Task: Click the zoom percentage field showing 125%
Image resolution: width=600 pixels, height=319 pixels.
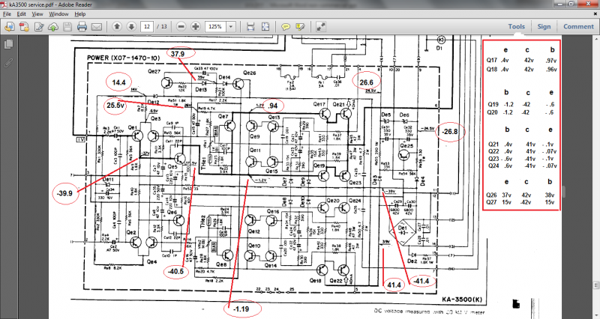Action: click(x=216, y=27)
